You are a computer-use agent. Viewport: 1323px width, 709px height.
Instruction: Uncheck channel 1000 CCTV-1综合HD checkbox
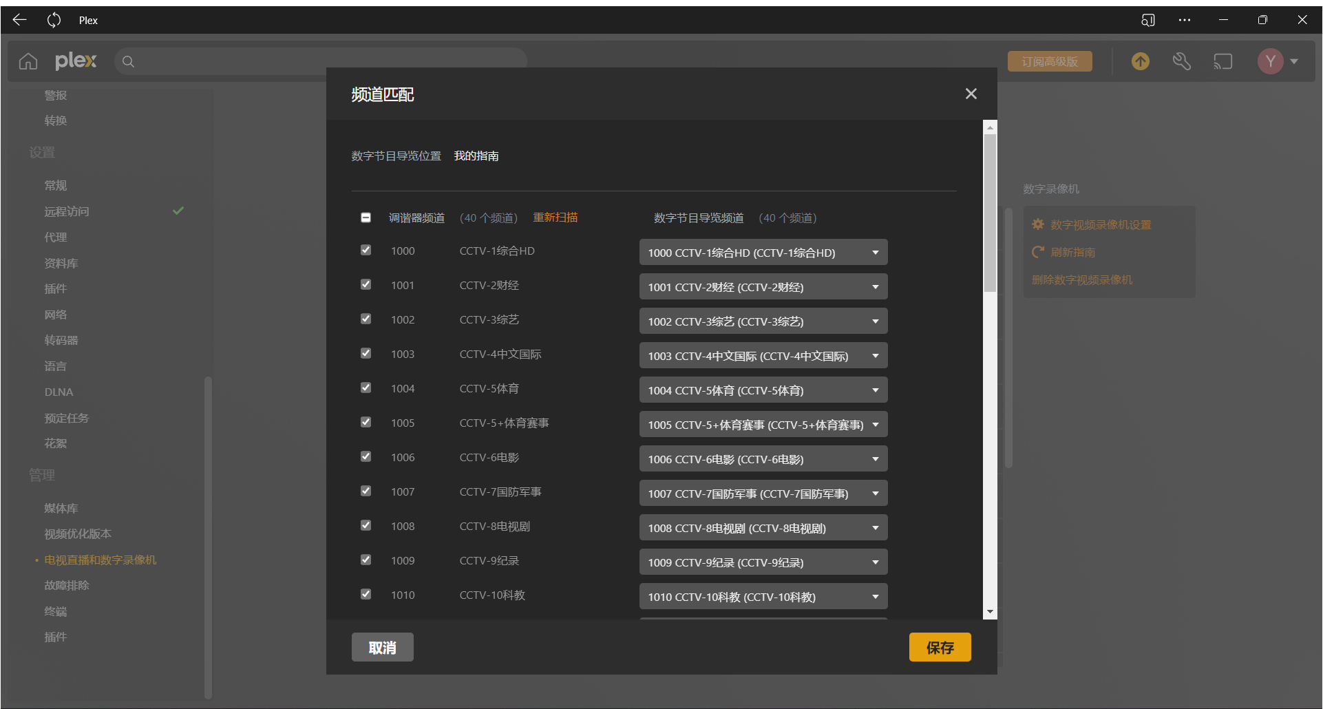366,251
